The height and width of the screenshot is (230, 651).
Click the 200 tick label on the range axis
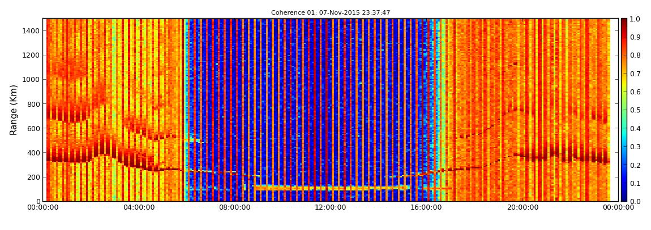click(33, 177)
